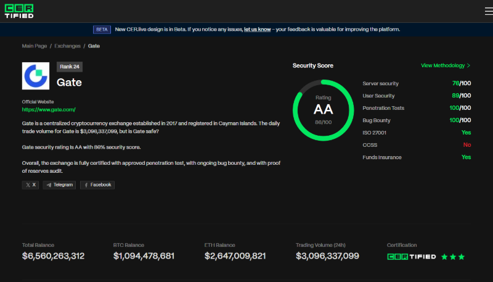Click the Certification label
The height and width of the screenshot is (282, 493).
pyautogui.click(x=402, y=245)
